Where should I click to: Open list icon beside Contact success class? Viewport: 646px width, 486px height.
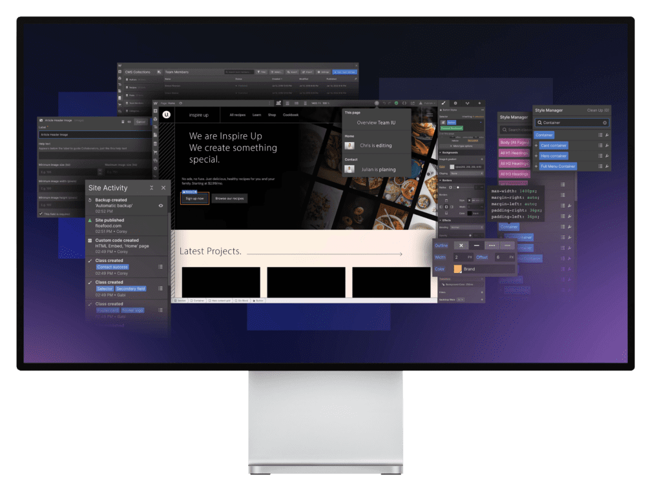click(x=160, y=266)
